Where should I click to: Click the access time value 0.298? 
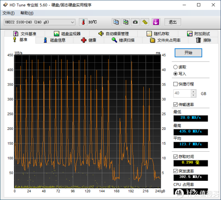click(x=190, y=163)
